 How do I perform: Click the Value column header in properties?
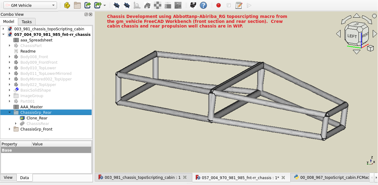click(x=37, y=144)
